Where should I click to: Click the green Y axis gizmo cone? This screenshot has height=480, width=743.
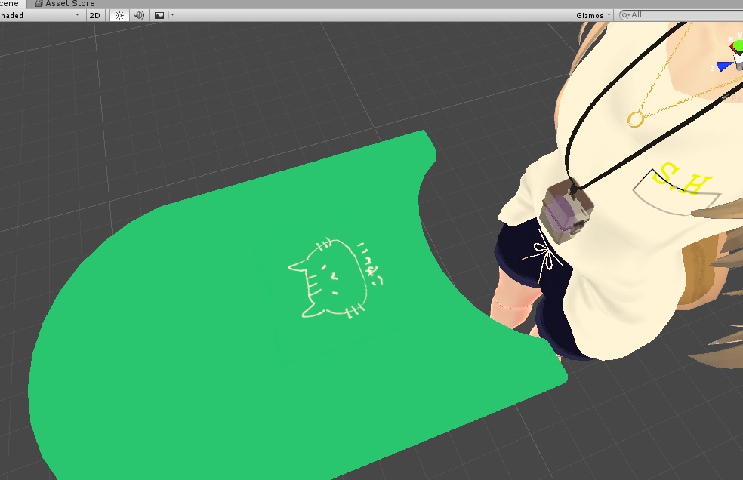(737, 47)
